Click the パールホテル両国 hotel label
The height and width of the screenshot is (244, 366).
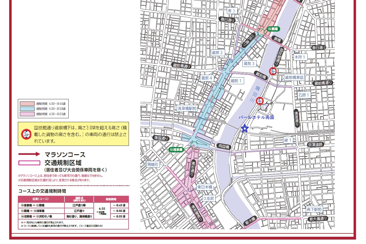pos(256,117)
